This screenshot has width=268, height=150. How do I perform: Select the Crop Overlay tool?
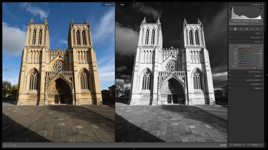(x=241, y=29)
